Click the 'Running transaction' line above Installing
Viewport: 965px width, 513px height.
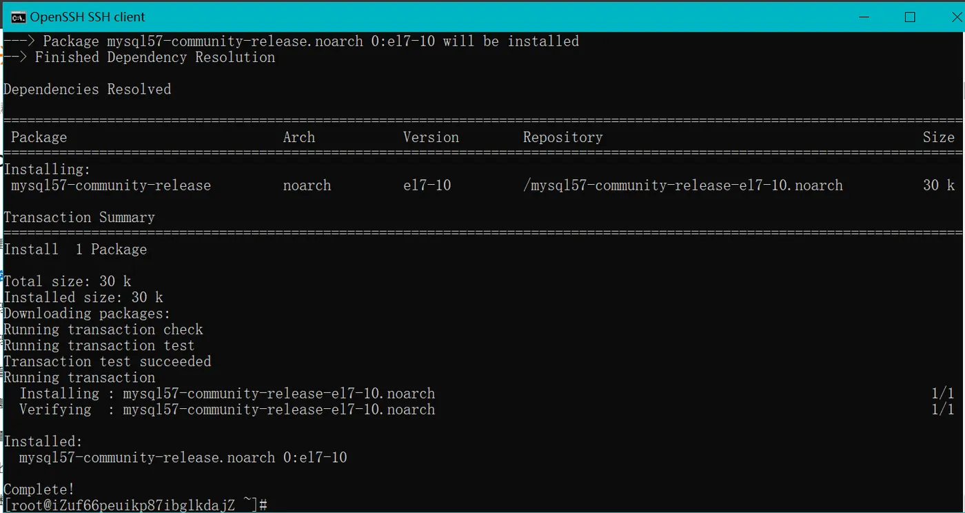(x=79, y=377)
